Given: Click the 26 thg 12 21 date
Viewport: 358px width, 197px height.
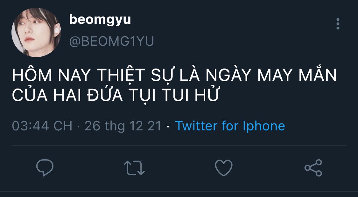Looking at the screenshot, I should click(x=123, y=126).
